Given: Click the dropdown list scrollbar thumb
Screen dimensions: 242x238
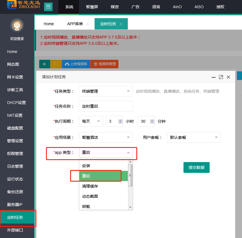Looking at the screenshot, I should click(x=130, y=175).
